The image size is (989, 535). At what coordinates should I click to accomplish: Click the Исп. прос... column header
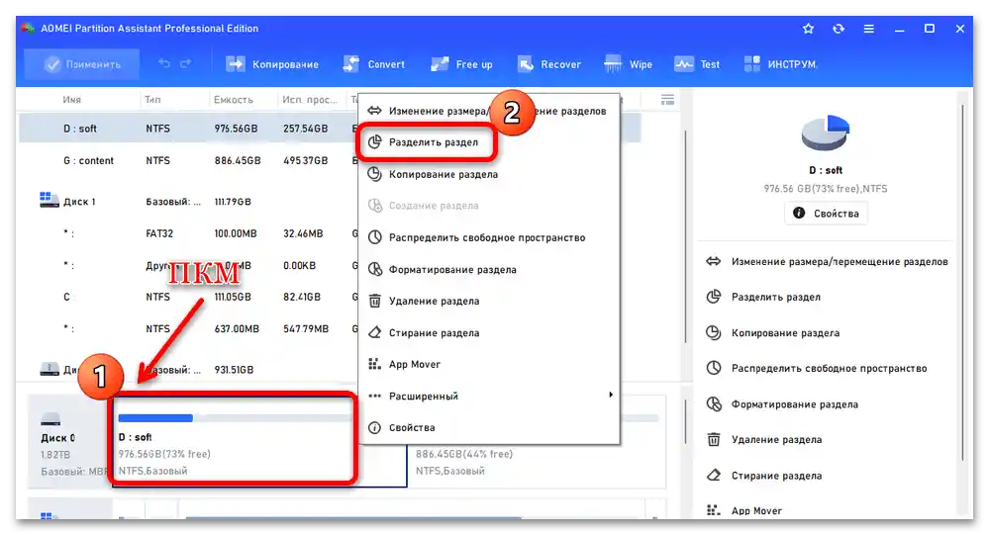[x=310, y=100]
